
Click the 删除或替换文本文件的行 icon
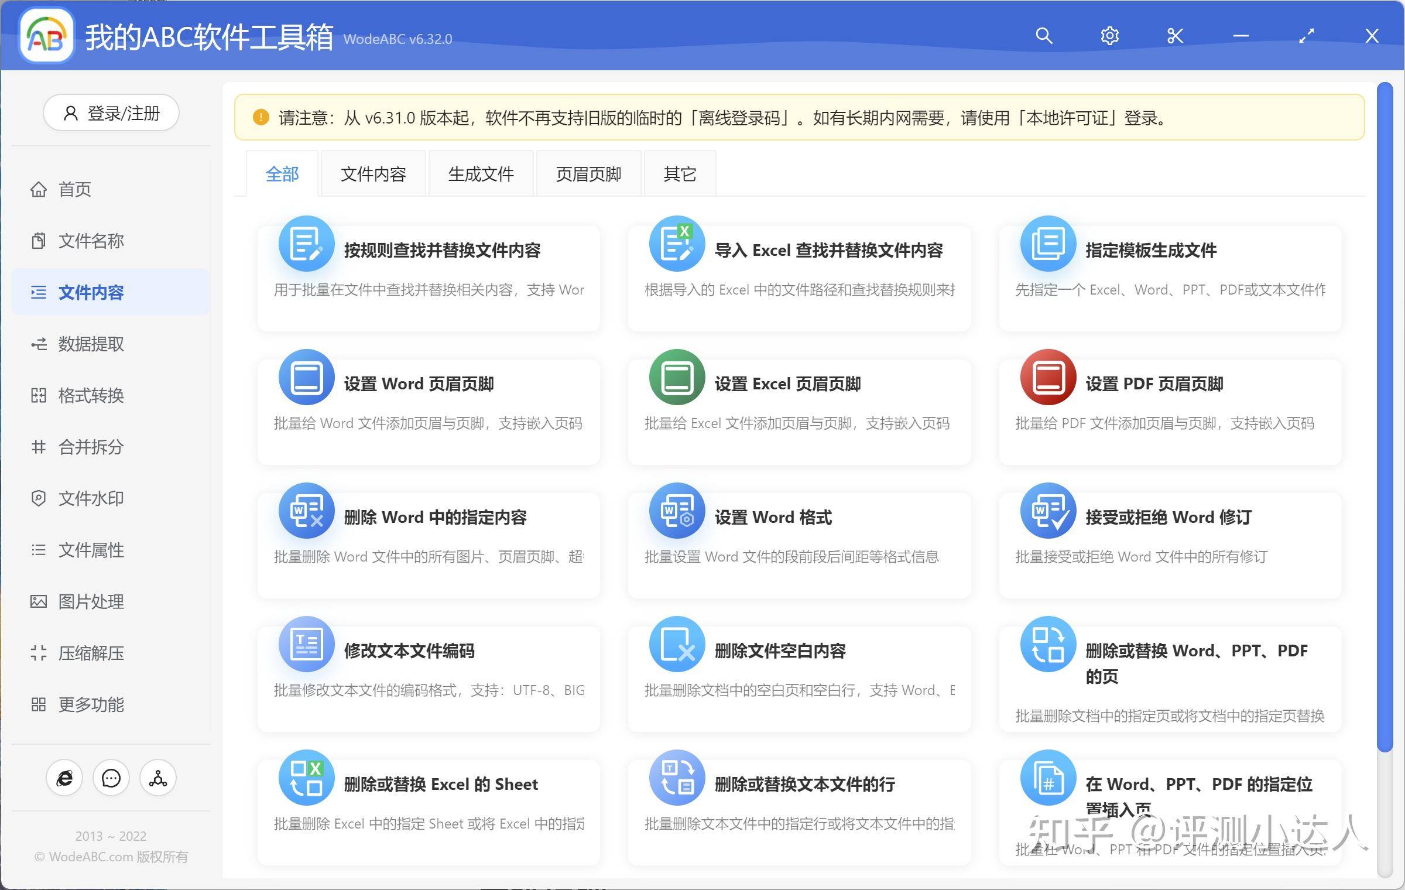coord(677,778)
